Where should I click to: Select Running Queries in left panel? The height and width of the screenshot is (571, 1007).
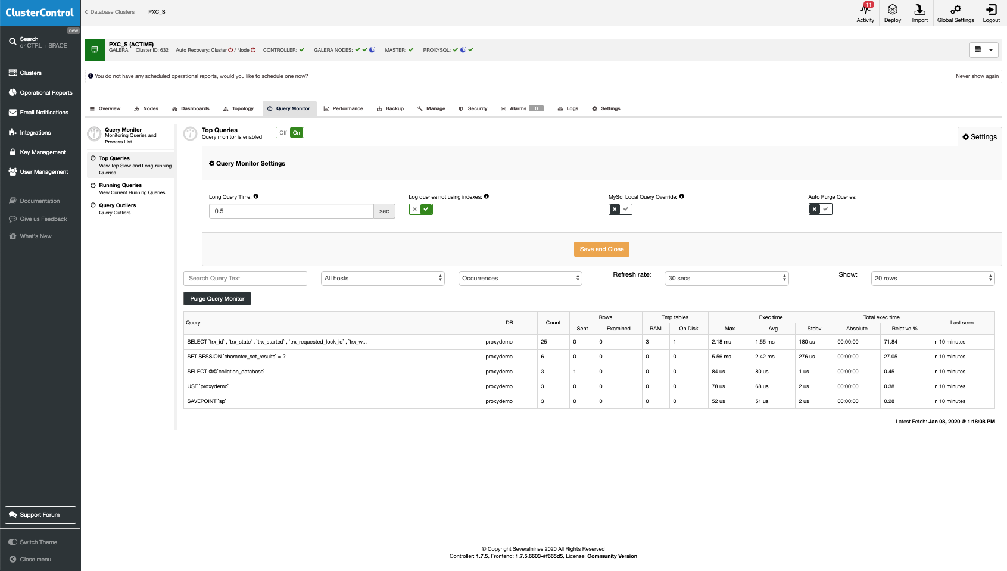coord(131,188)
